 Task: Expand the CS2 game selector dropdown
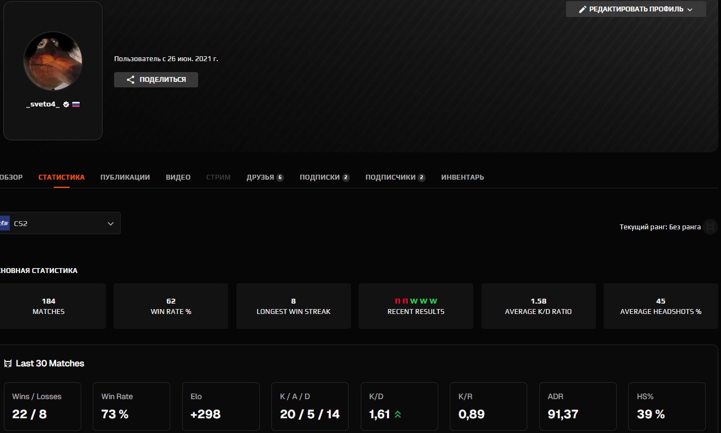[59, 223]
